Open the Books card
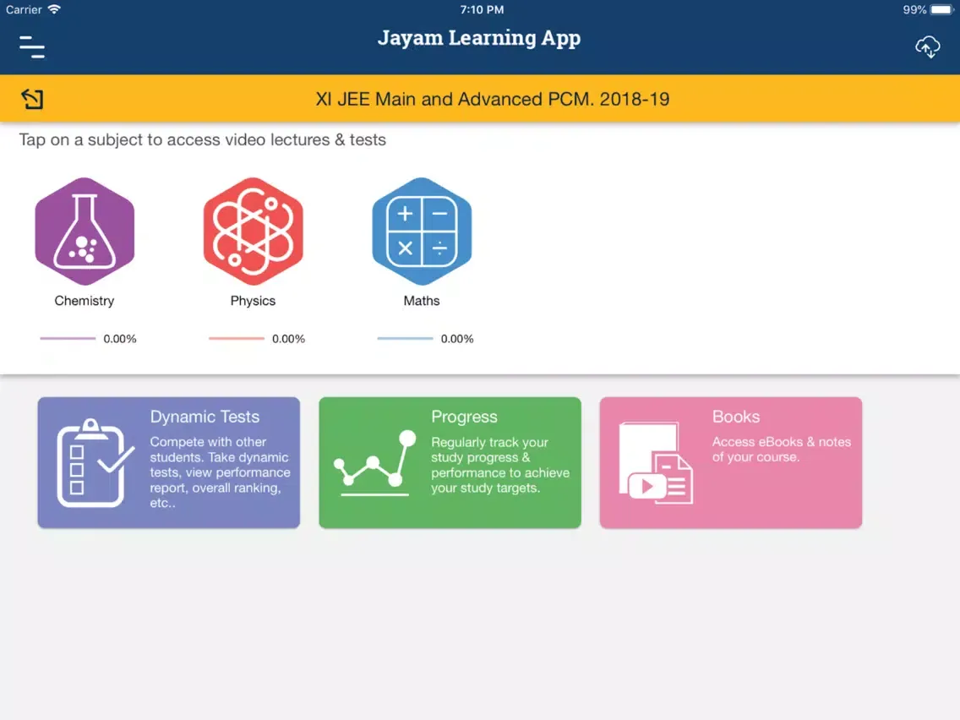 [730, 462]
